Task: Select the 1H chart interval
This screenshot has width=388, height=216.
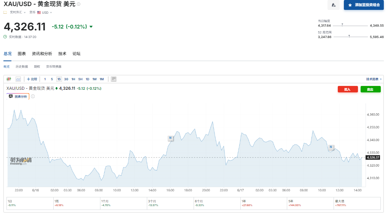Action: (73, 79)
